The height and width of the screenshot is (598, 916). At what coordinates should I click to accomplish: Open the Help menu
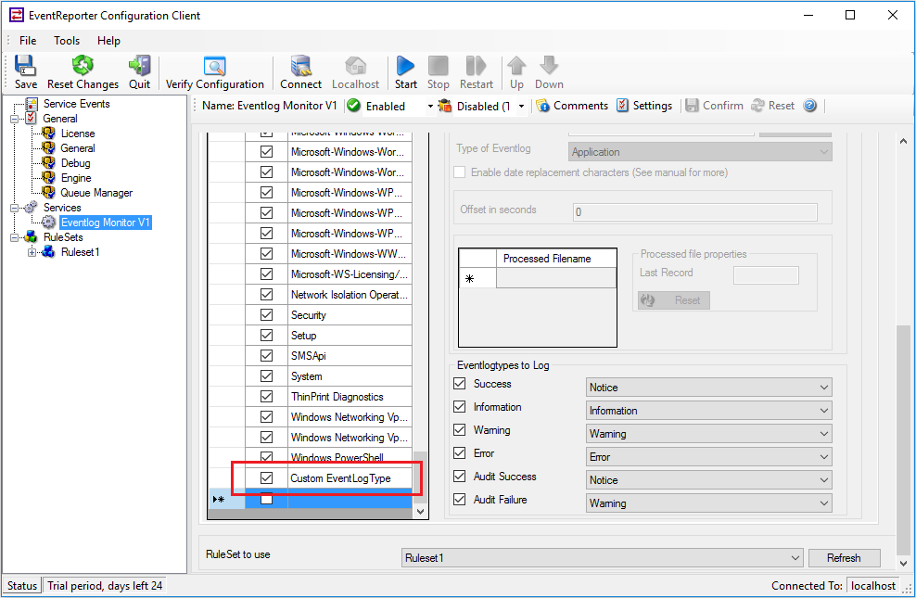click(x=108, y=40)
